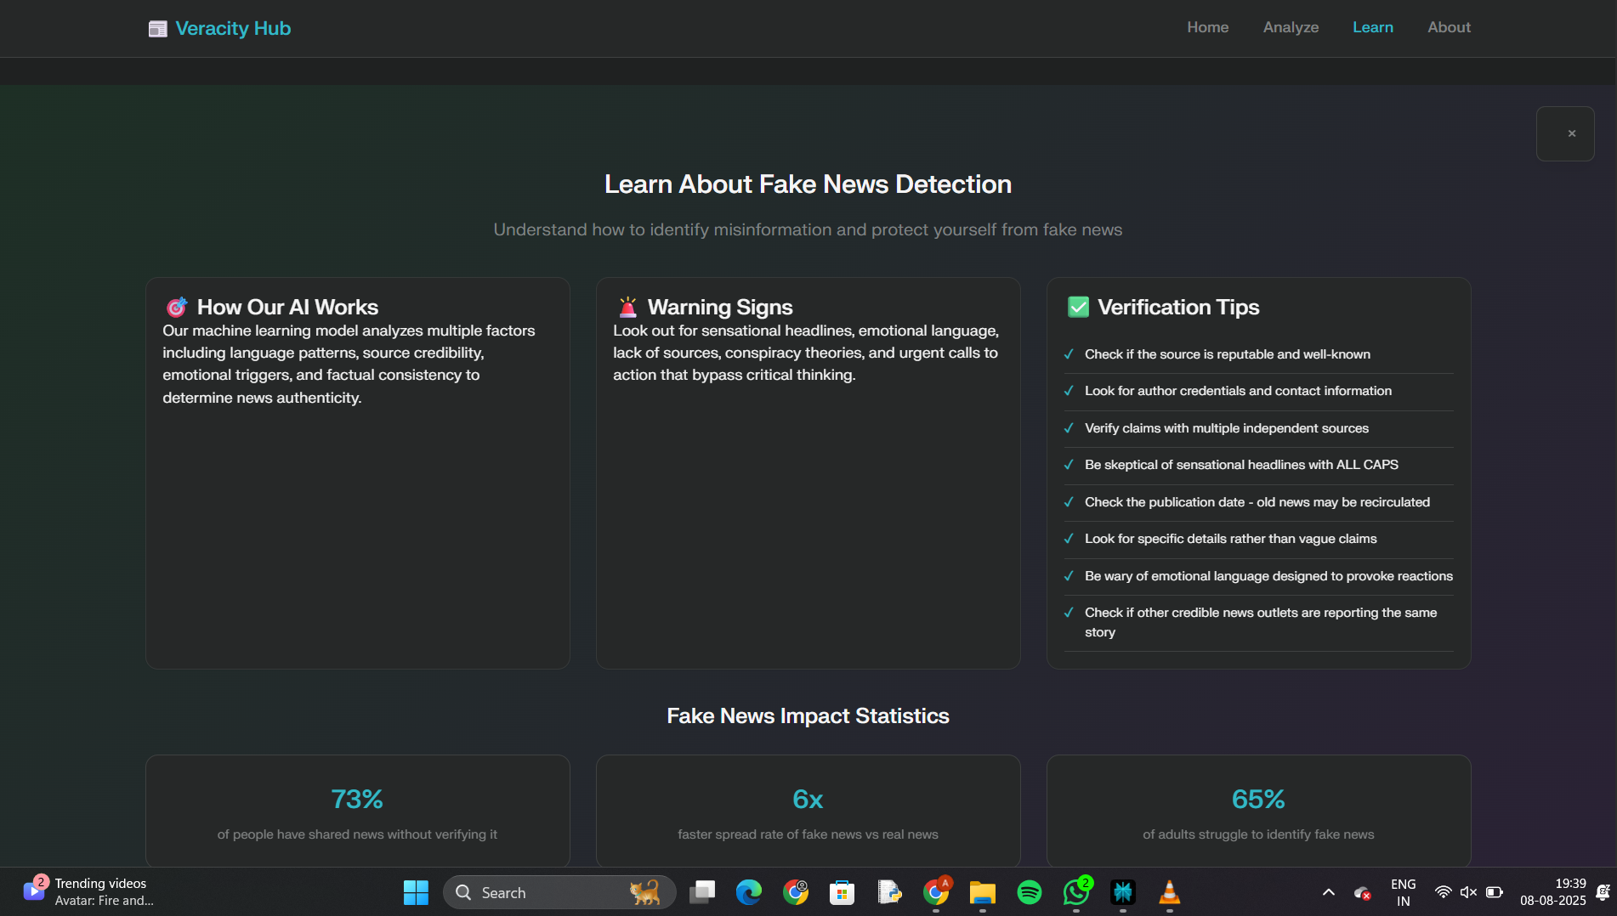Open Spotify from the taskbar
The image size is (1617, 916).
(x=1029, y=892)
